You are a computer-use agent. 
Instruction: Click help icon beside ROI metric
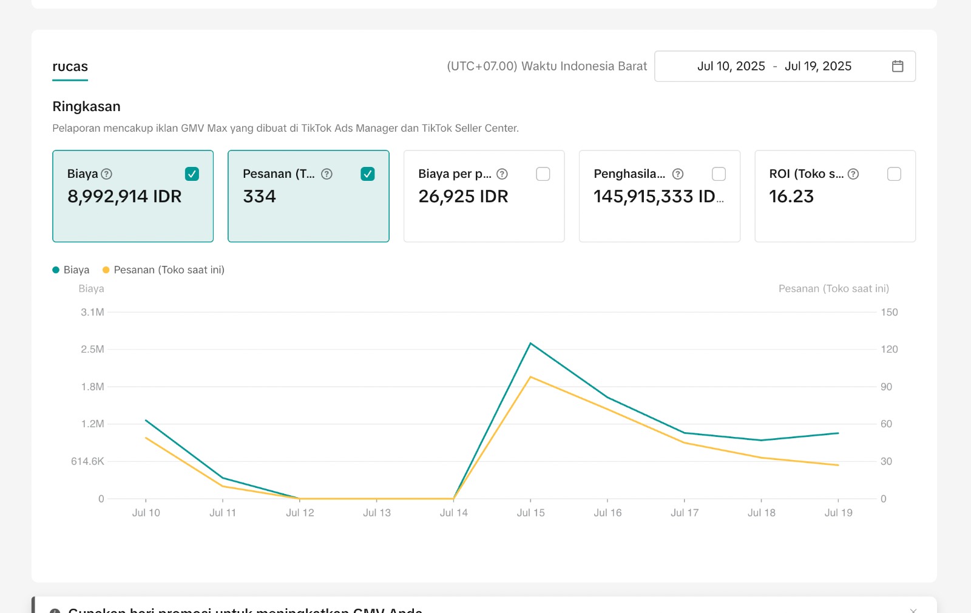[x=853, y=174]
